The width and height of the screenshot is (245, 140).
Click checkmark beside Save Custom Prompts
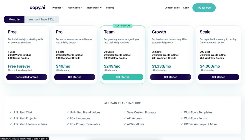(125, 112)
